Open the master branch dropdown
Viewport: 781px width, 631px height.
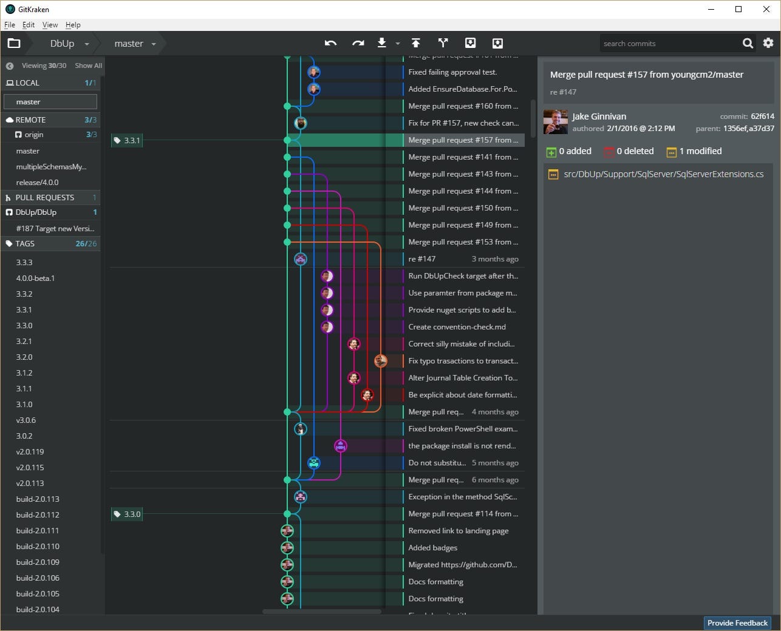tap(154, 43)
